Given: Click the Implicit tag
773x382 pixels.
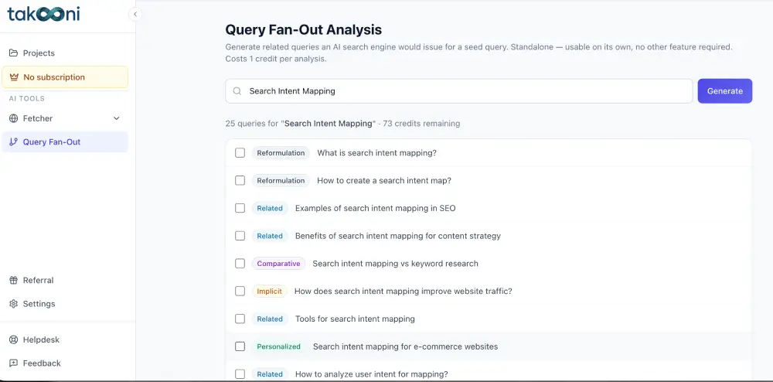Looking at the screenshot, I should (x=269, y=291).
